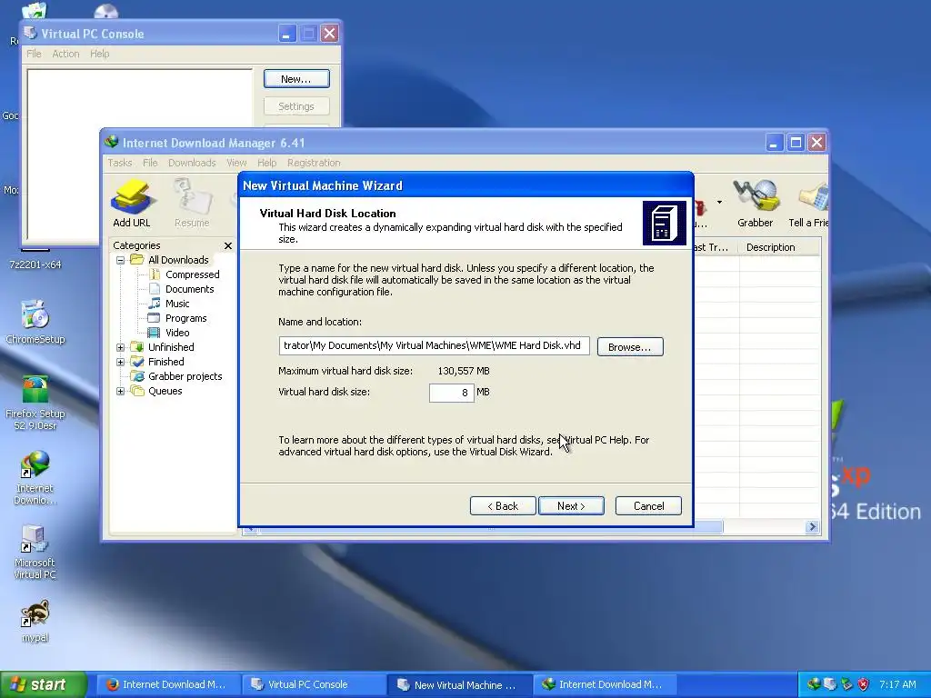Image resolution: width=931 pixels, height=698 pixels.
Task: Close the Categories panel
Action: pyautogui.click(x=228, y=245)
